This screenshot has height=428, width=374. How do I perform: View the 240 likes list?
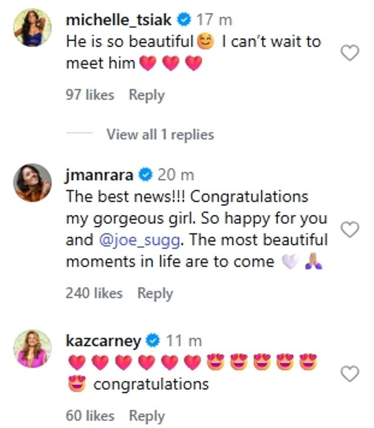[94, 293]
